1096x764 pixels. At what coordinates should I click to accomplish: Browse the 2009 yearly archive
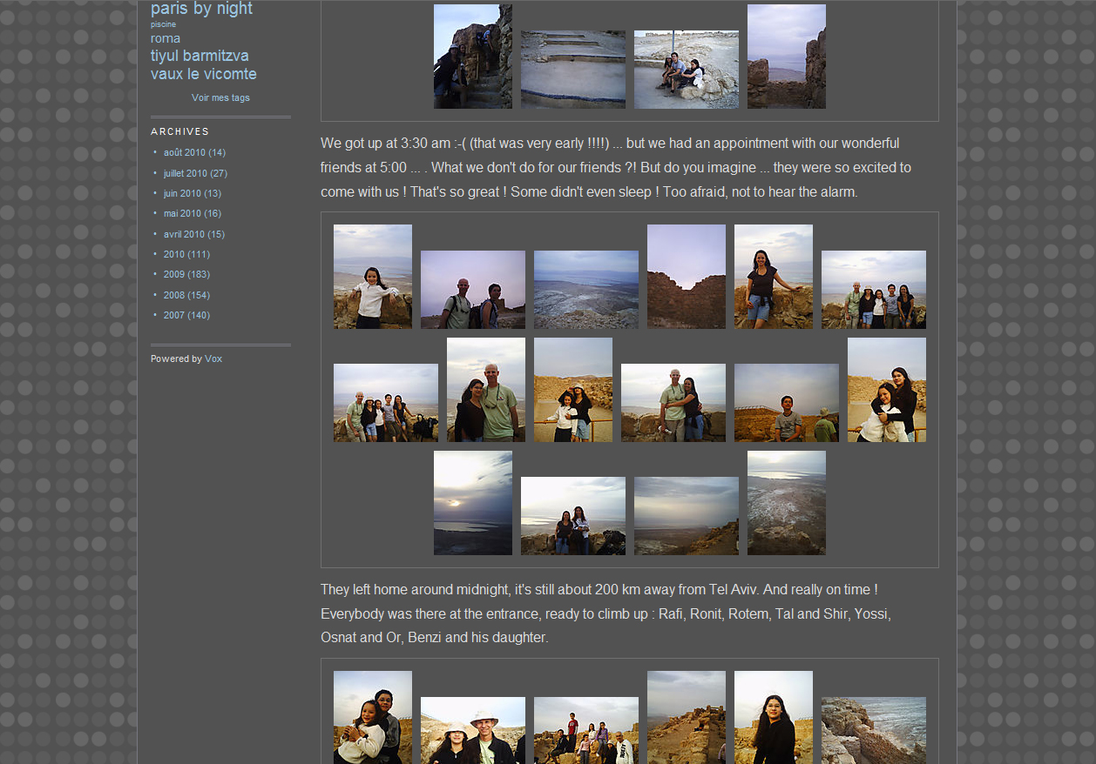pos(174,274)
